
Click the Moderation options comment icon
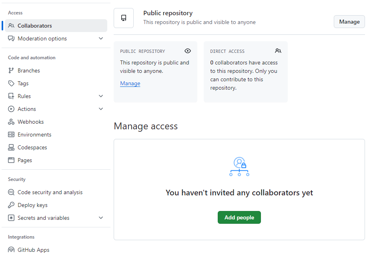point(11,38)
